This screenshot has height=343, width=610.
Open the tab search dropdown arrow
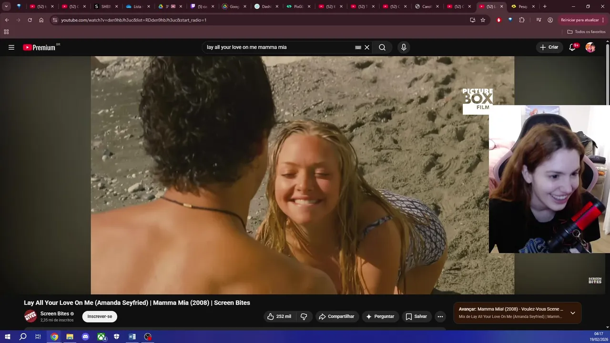(x=6, y=7)
